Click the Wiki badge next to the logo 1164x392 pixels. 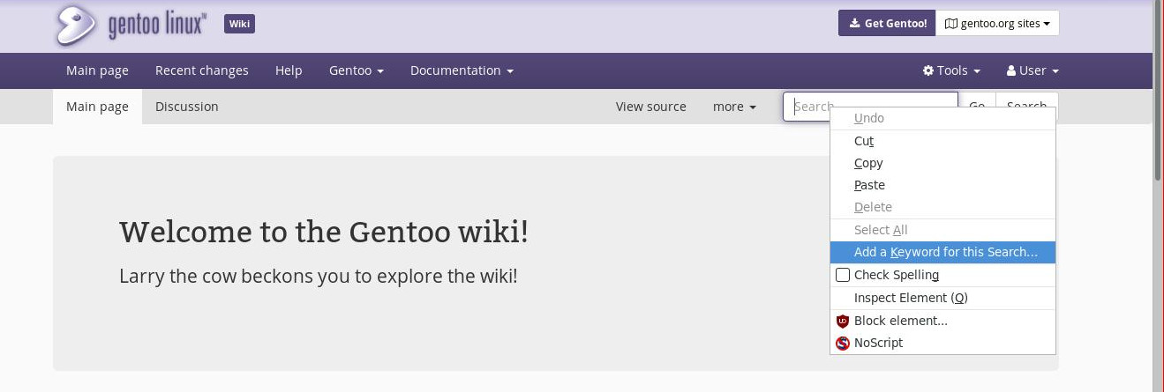pyautogui.click(x=239, y=24)
